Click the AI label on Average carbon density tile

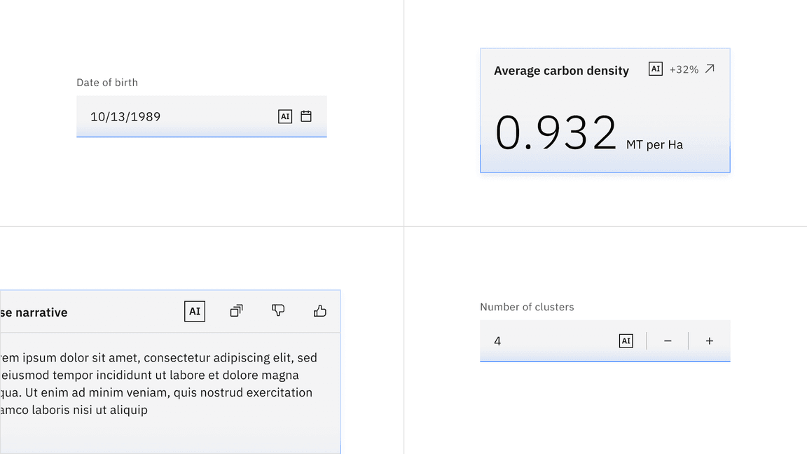(x=655, y=69)
